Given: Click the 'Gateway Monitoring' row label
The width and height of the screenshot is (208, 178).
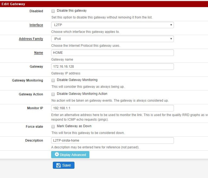Looking at the screenshot, I should [27, 80].
